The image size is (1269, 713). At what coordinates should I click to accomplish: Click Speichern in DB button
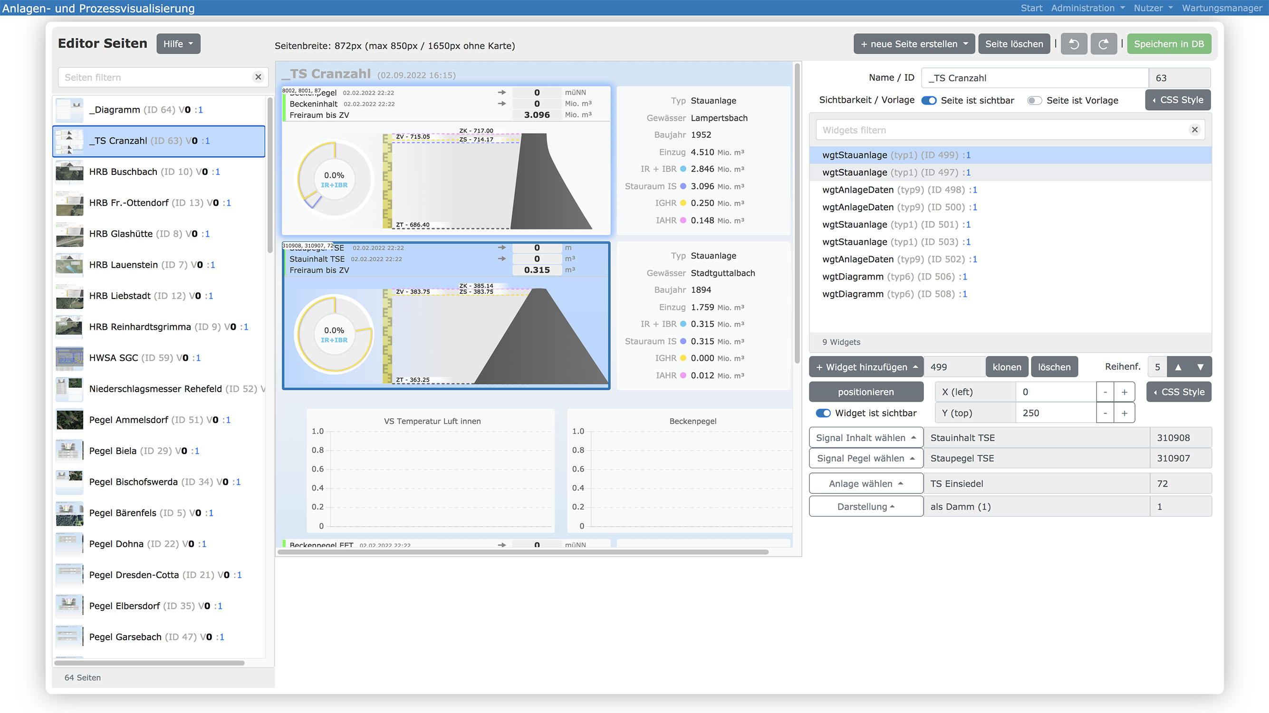click(1169, 44)
